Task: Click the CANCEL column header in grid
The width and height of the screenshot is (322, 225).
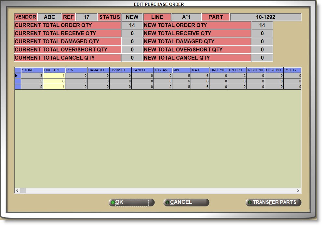Action: click(142, 70)
